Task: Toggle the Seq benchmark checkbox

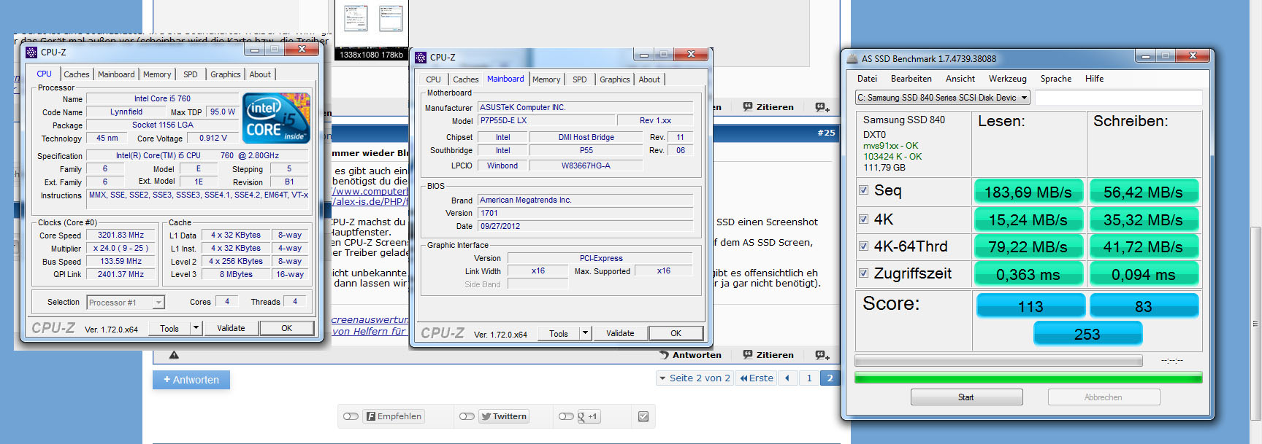Action: pyautogui.click(x=863, y=190)
